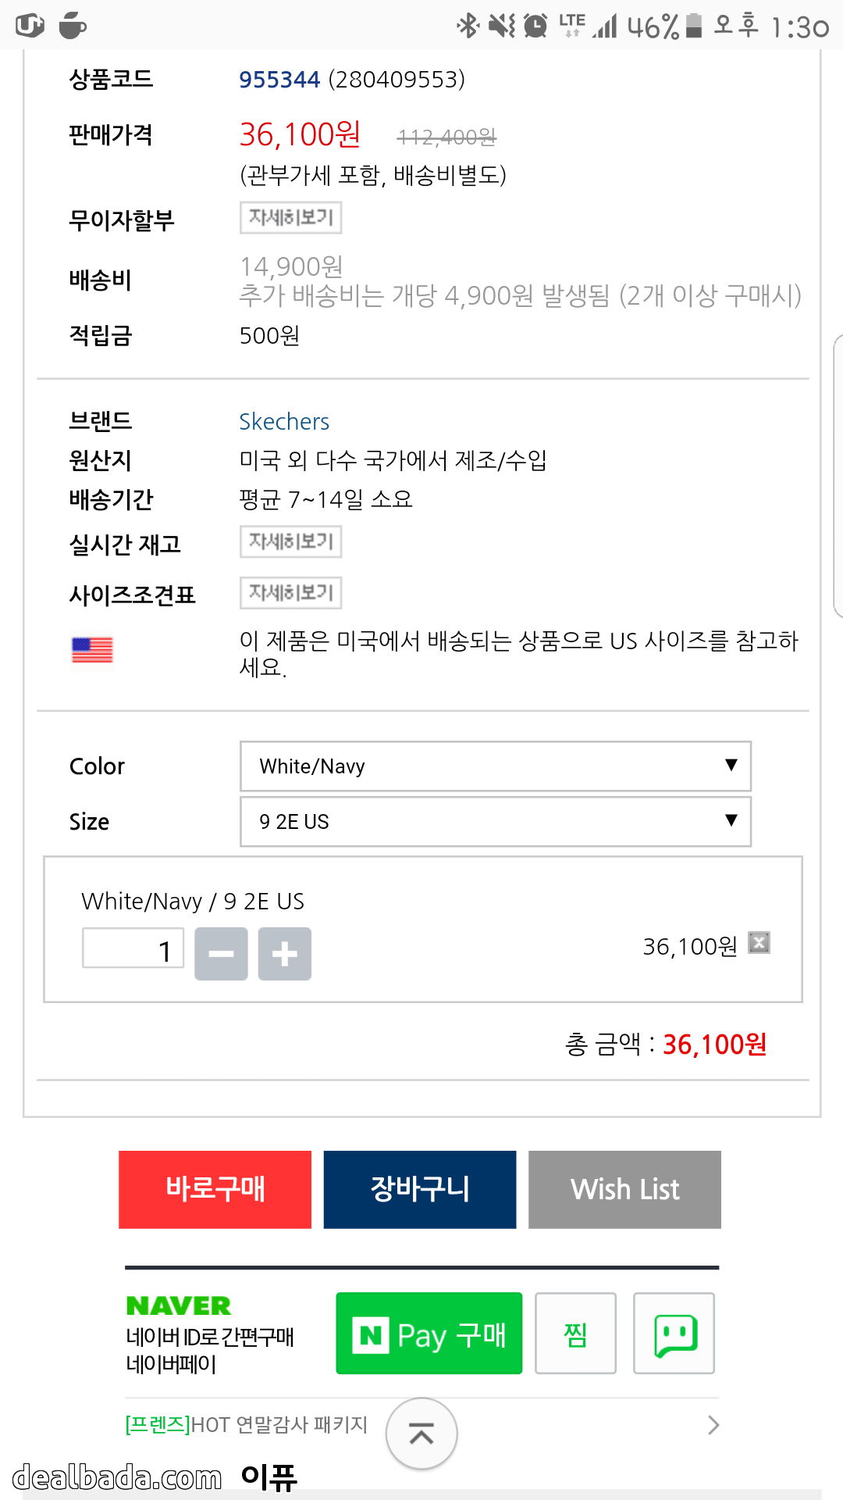
Task: Tap the 찜 favorite button
Action: (x=575, y=1334)
